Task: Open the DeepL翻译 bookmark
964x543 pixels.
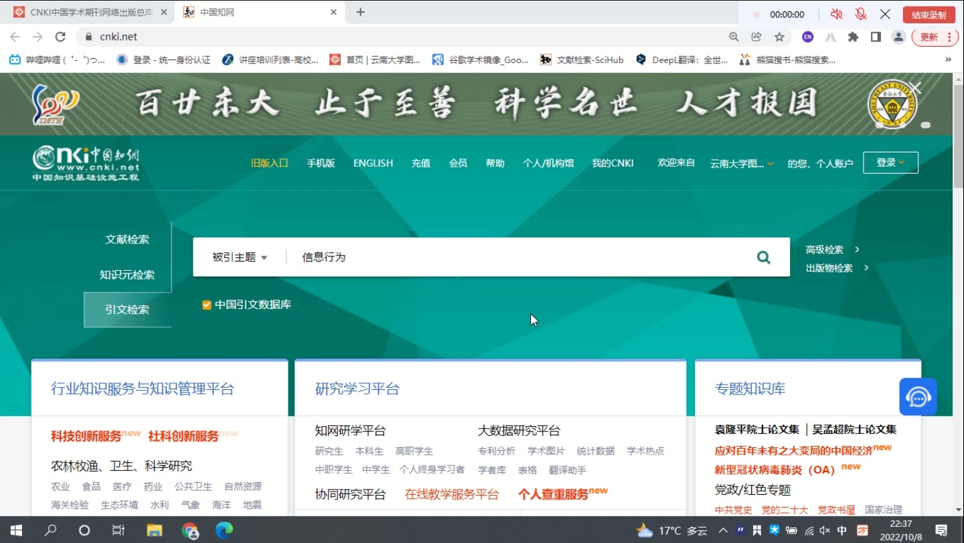Action: point(682,60)
